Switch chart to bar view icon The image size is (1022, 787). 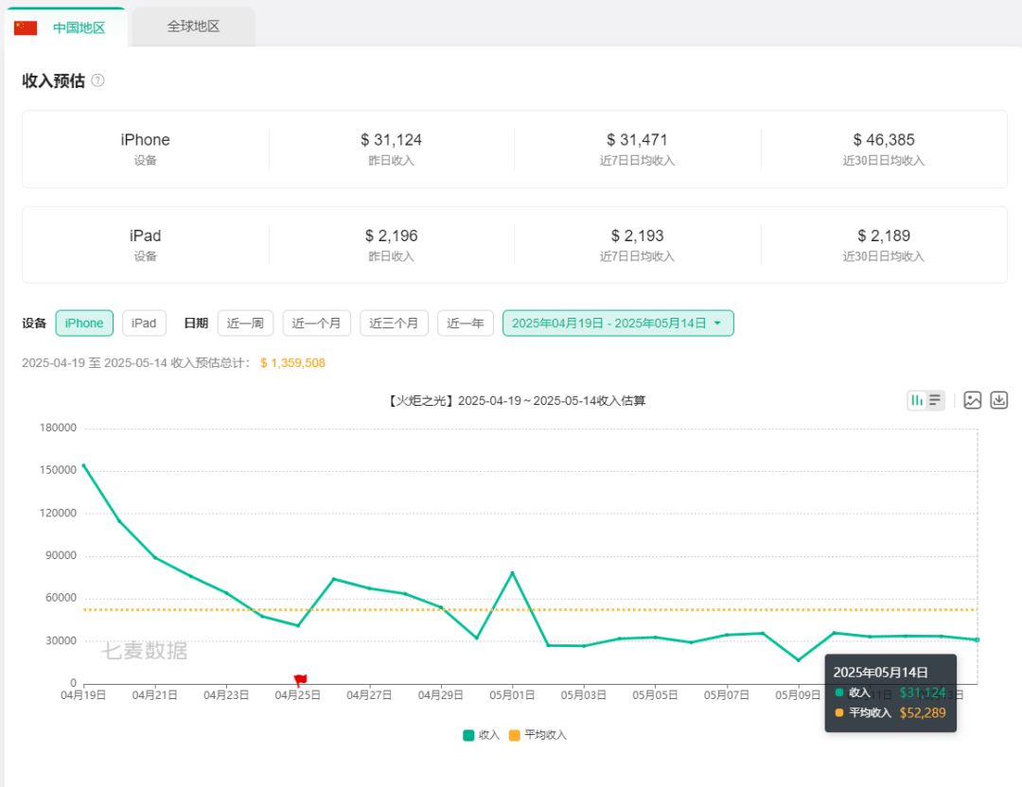tap(916, 400)
